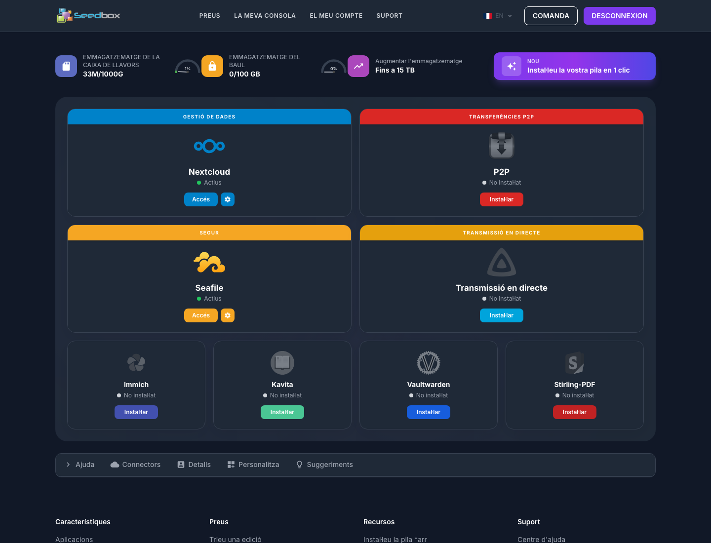Install Transmissió en directe
Screen dimensions: 711x543
click(x=502, y=315)
